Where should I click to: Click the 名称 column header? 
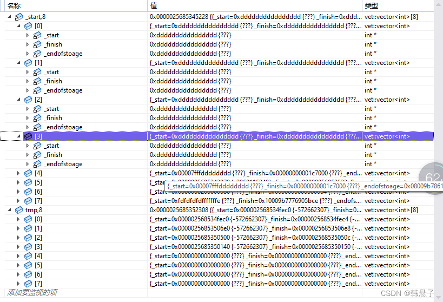point(76,5)
